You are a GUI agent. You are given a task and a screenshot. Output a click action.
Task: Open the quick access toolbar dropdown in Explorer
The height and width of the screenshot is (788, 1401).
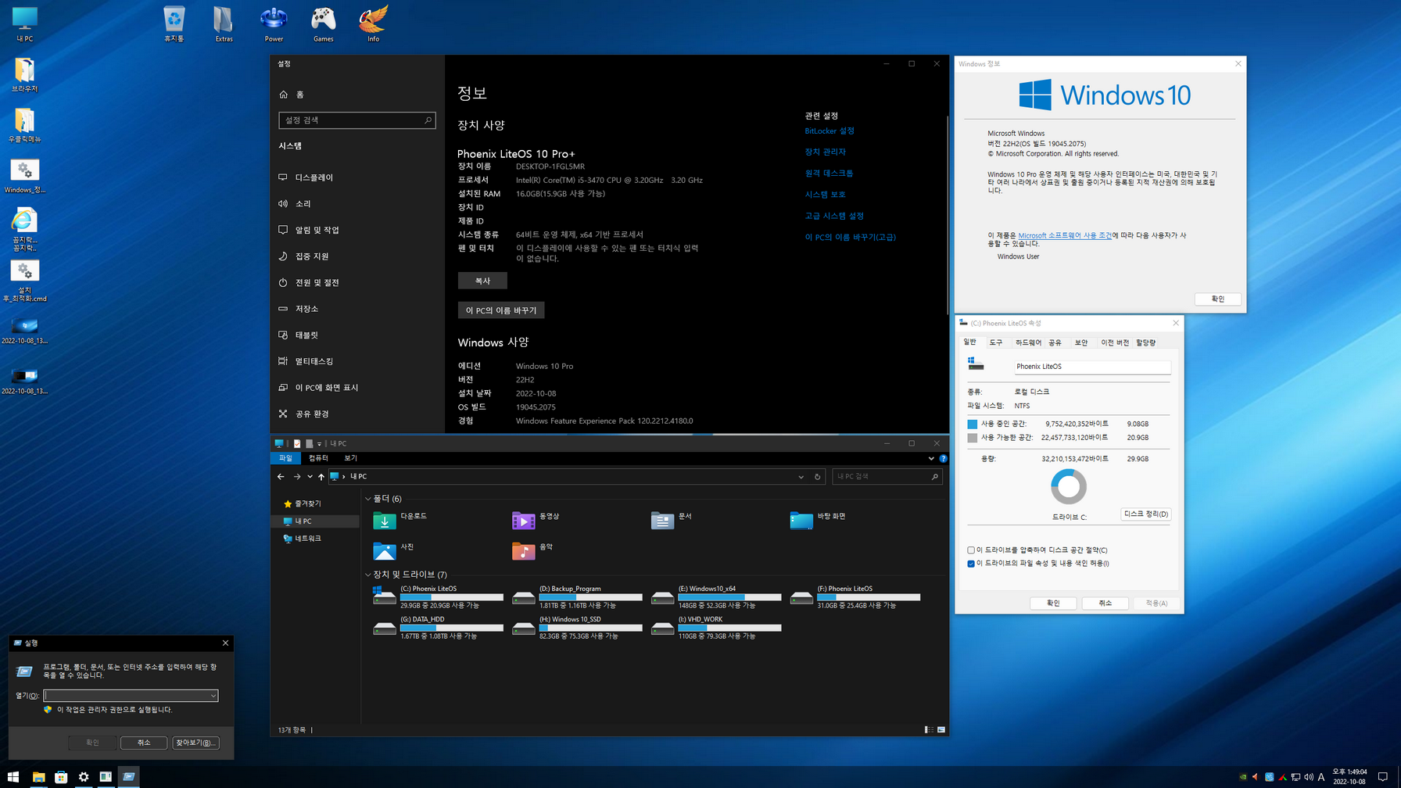coord(319,444)
